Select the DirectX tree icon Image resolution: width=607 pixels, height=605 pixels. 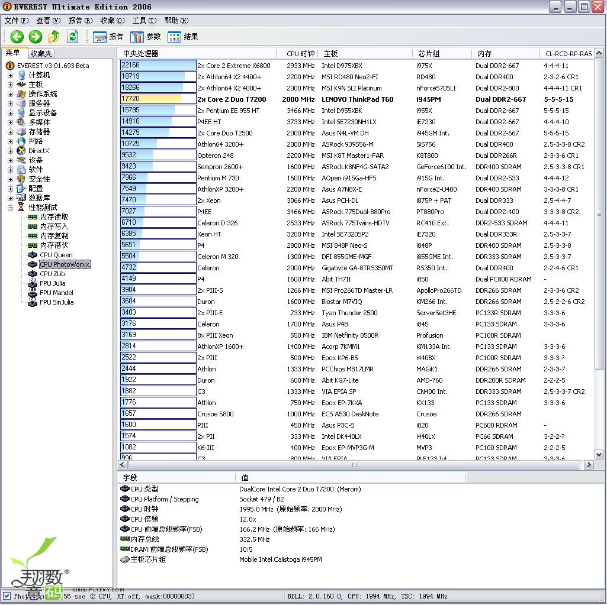[x=21, y=151]
